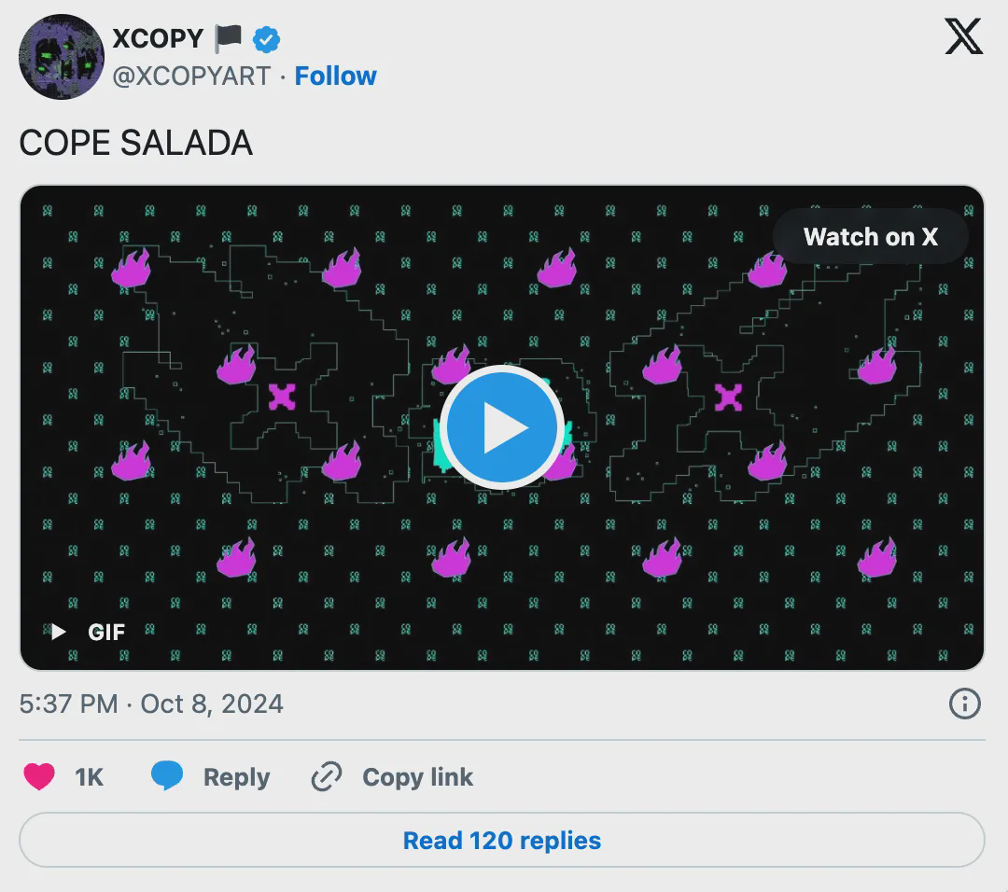
Task: Click the chain link icon
Action: pyautogui.click(x=327, y=776)
